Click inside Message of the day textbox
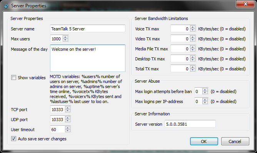 88,58
